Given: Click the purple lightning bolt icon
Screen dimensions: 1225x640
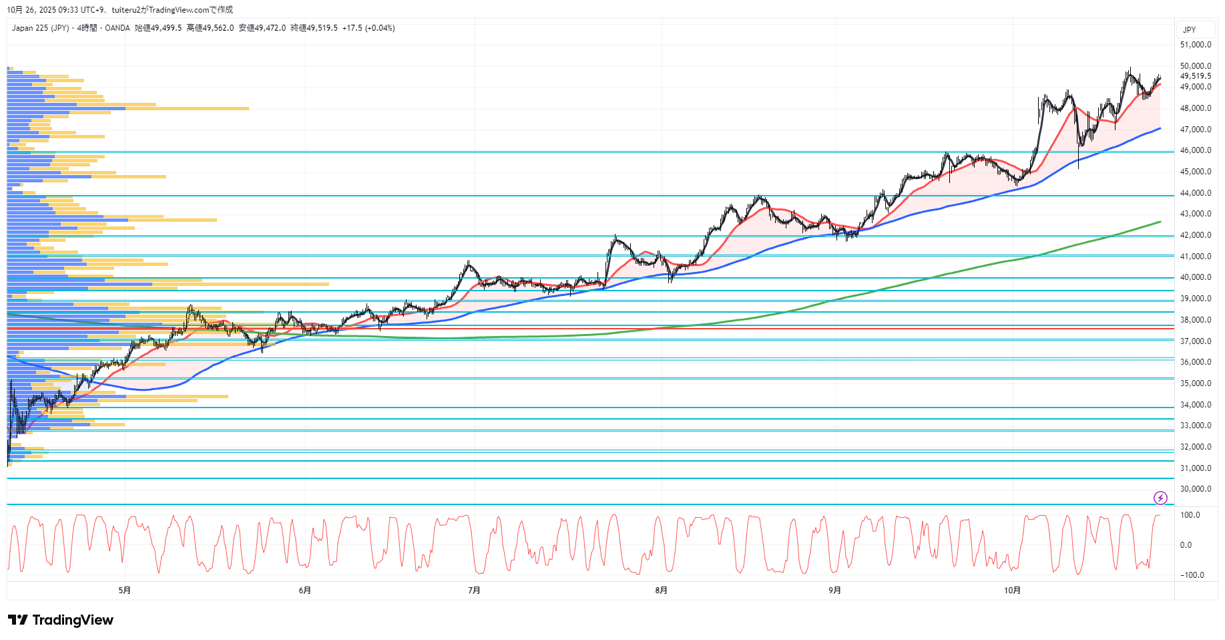Looking at the screenshot, I should click(1160, 498).
